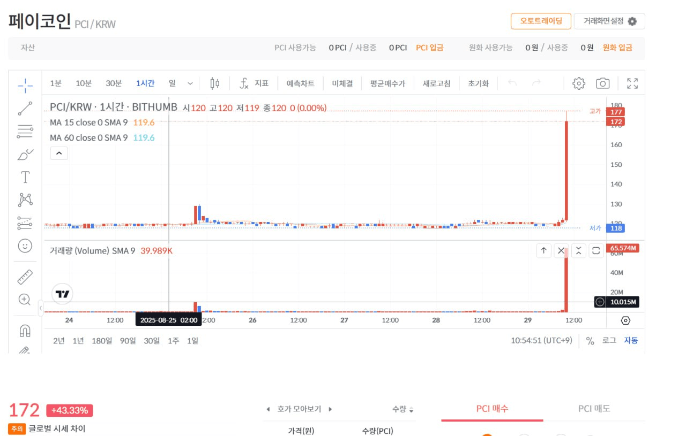Go to next 호가 모아보기 option
This screenshot has height=436, width=686.
pyautogui.click(x=330, y=409)
